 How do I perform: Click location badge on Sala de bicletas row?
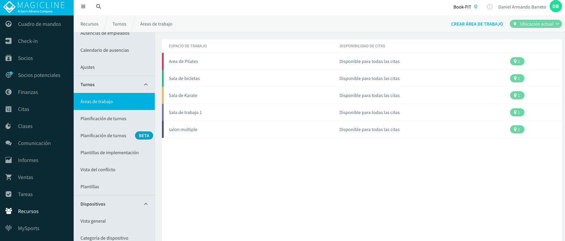517,78
